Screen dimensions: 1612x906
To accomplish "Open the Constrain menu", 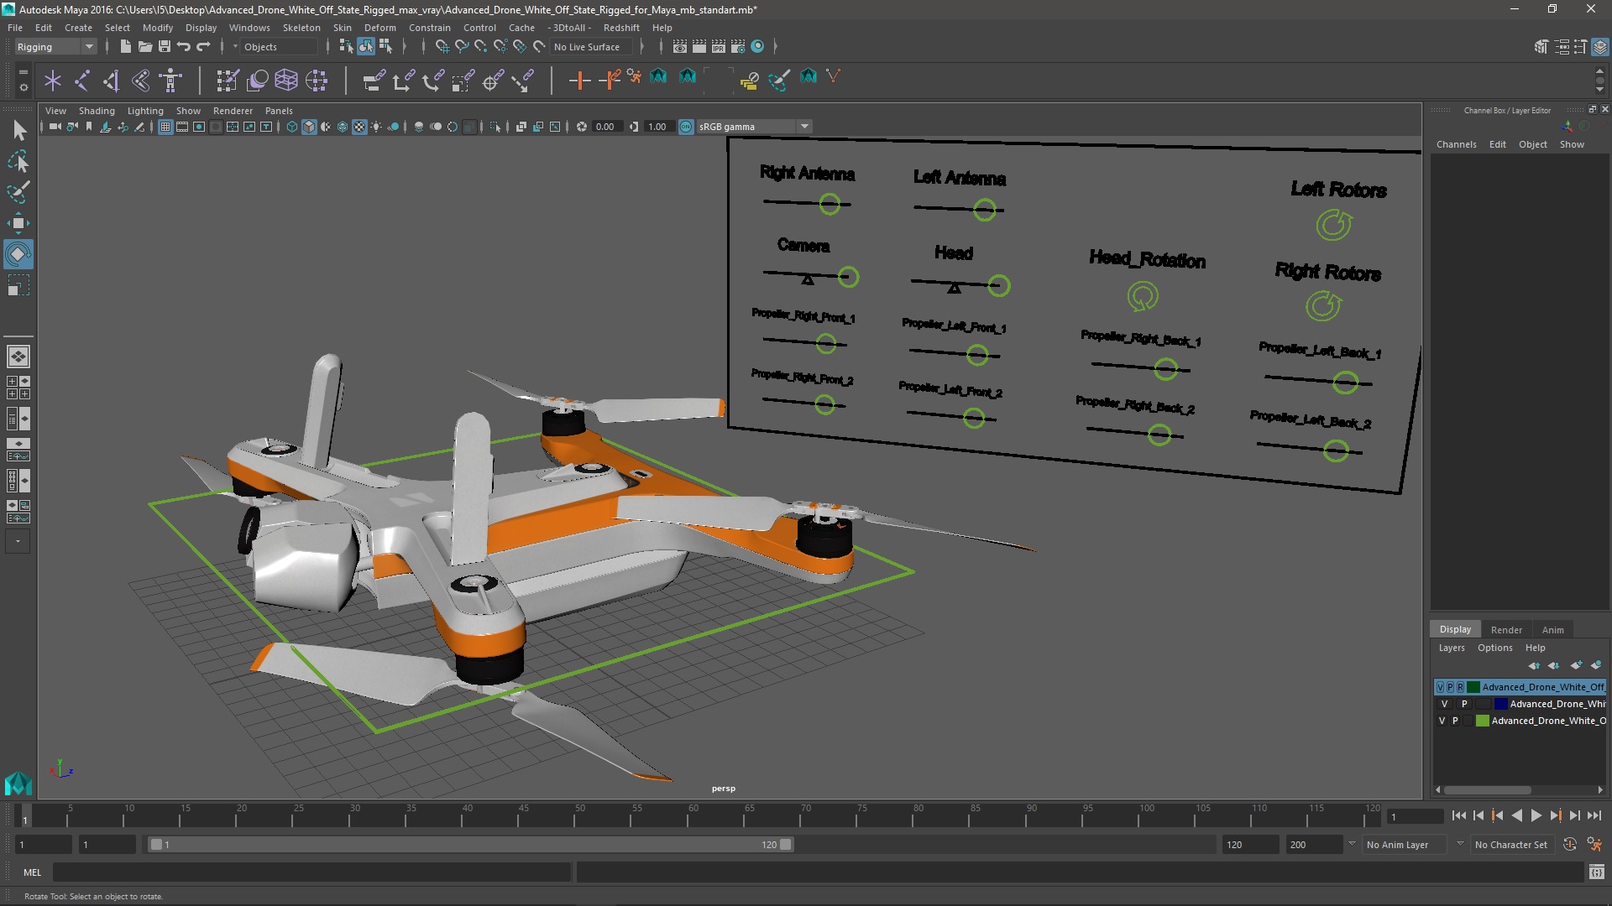I will pyautogui.click(x=429, y=28).
